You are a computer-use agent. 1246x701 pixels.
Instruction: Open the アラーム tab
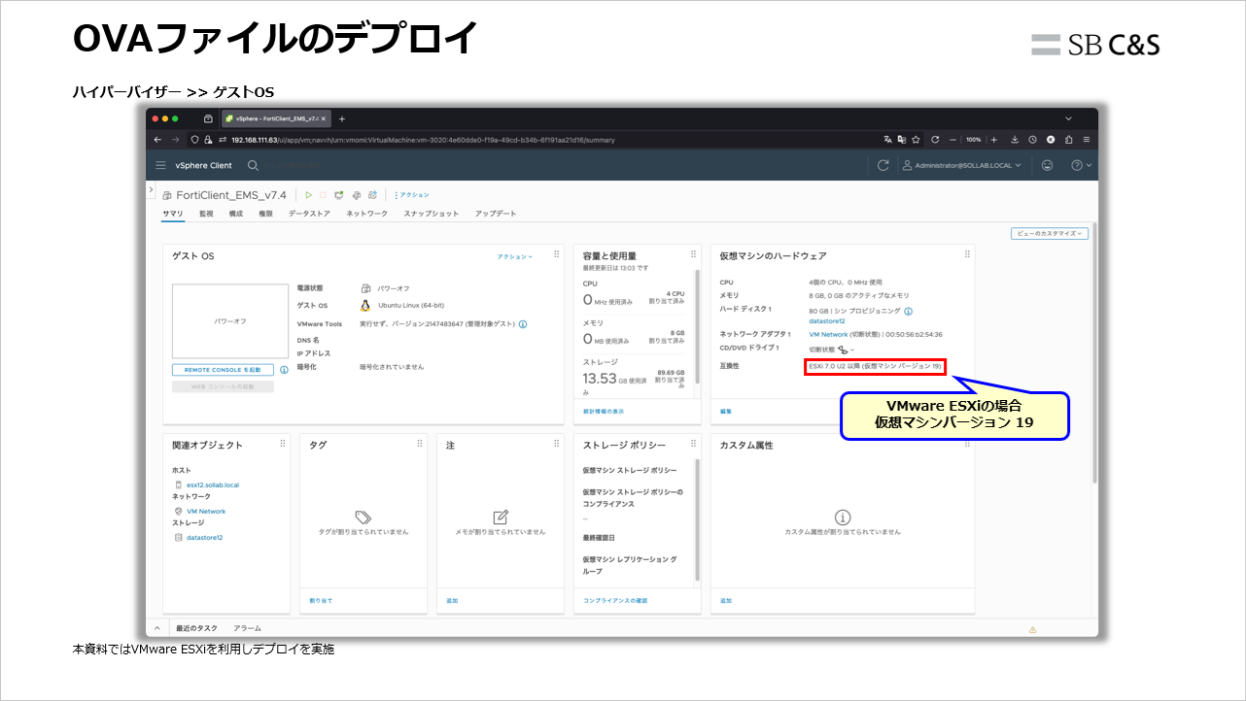pos(247,628)
